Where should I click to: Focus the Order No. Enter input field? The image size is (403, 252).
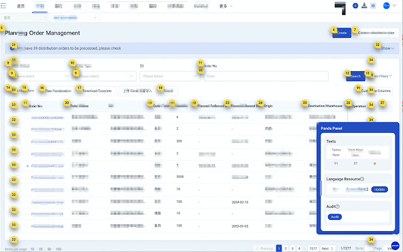click(266, 76)
